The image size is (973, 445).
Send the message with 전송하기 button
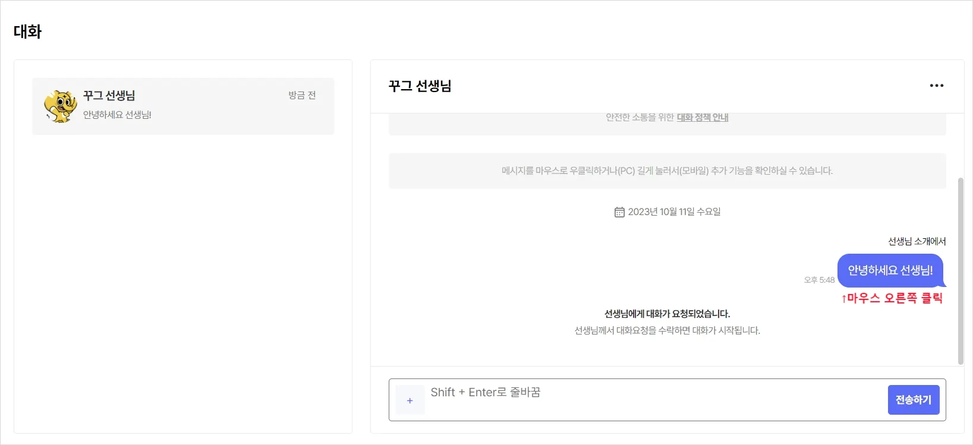(914, 400)
